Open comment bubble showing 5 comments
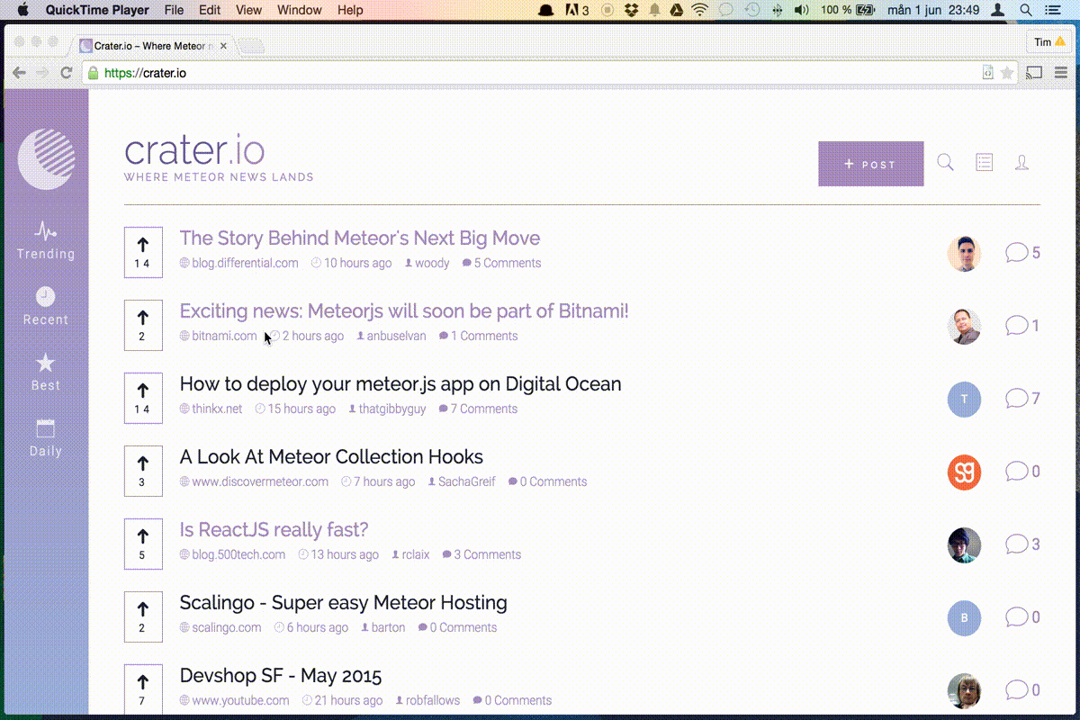The height and width of the screenshot is (720, 1080). [1022, 253]
